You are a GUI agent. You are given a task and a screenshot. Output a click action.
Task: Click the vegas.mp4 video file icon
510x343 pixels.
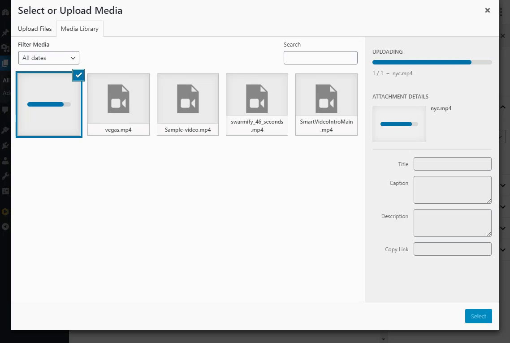click(118, 99)
